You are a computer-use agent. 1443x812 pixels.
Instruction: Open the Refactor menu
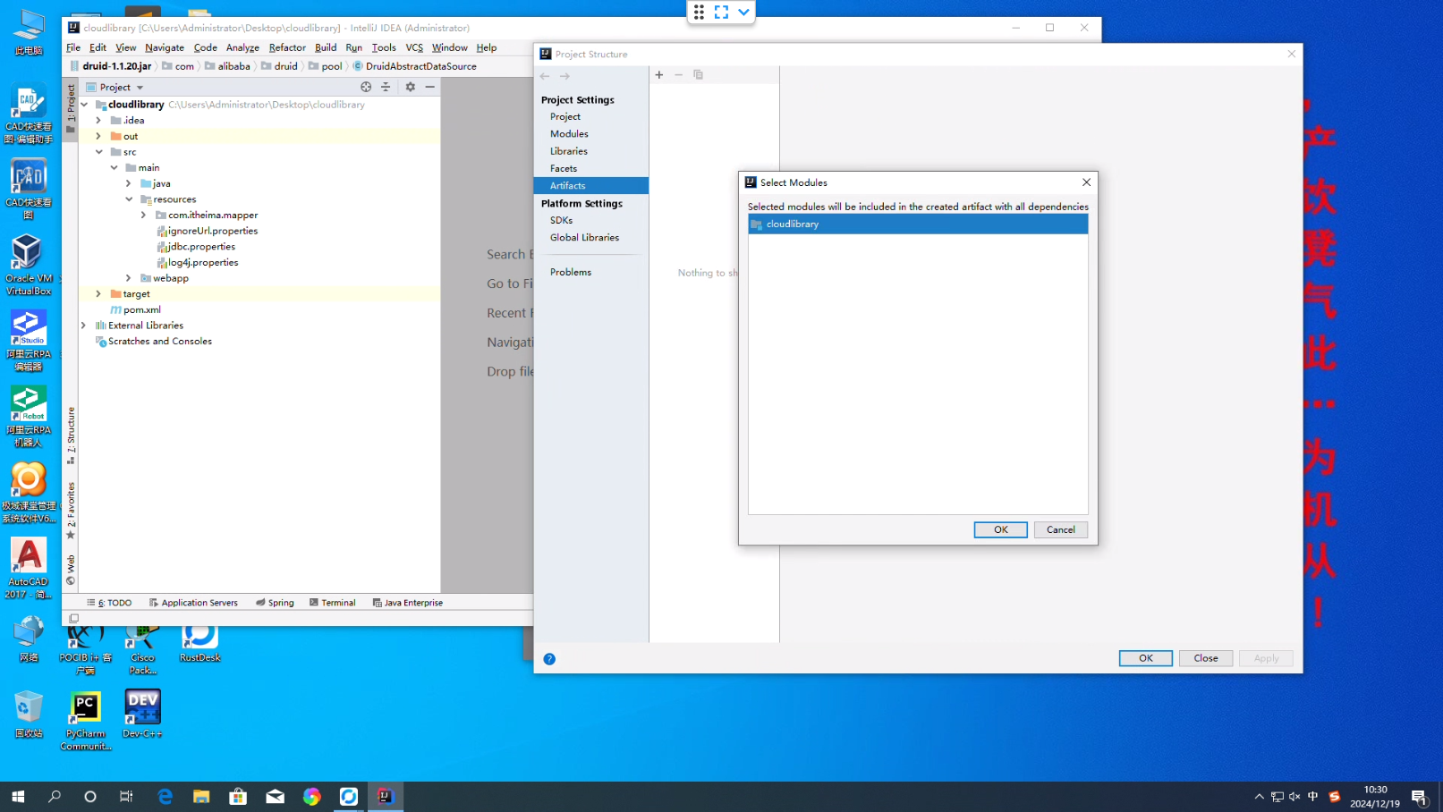click(287, 47)
